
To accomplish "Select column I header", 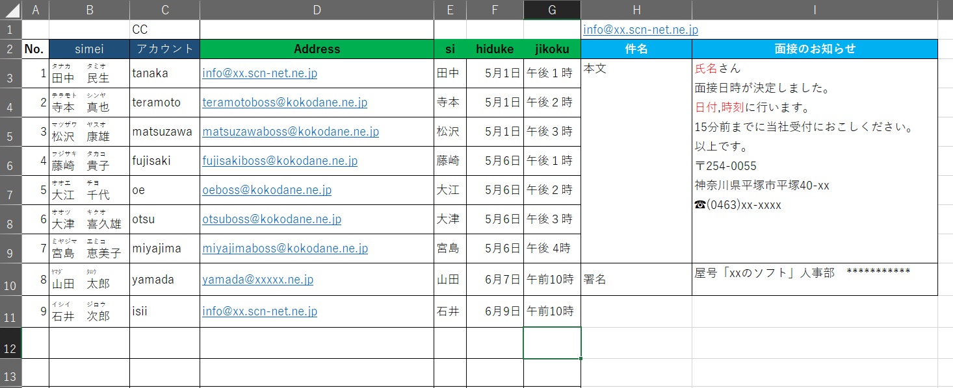I will [815, 10].
